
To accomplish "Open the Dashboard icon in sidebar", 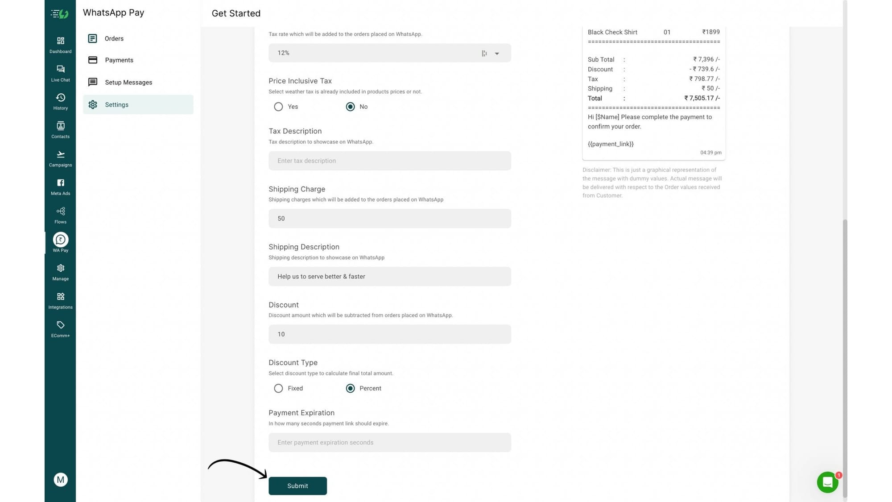I will click(x=60, y=45).
